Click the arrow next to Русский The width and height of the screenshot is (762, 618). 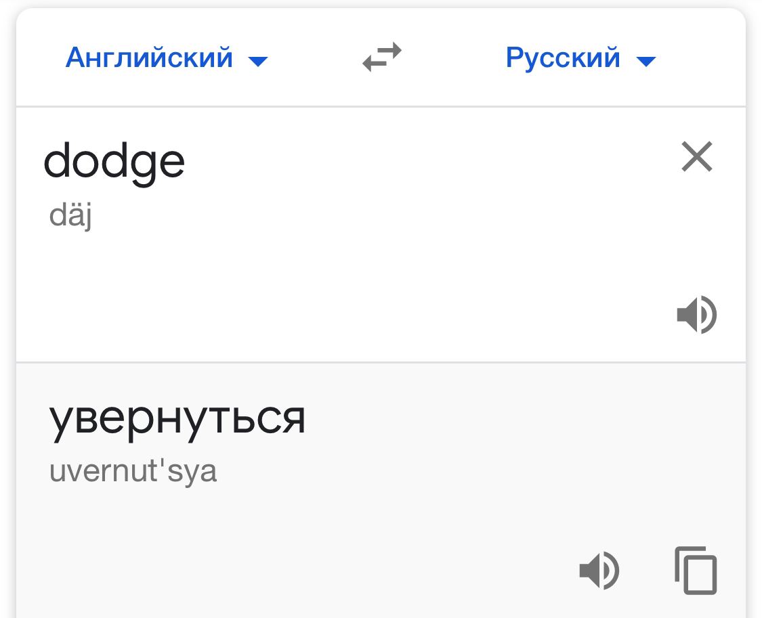point(647,62)
